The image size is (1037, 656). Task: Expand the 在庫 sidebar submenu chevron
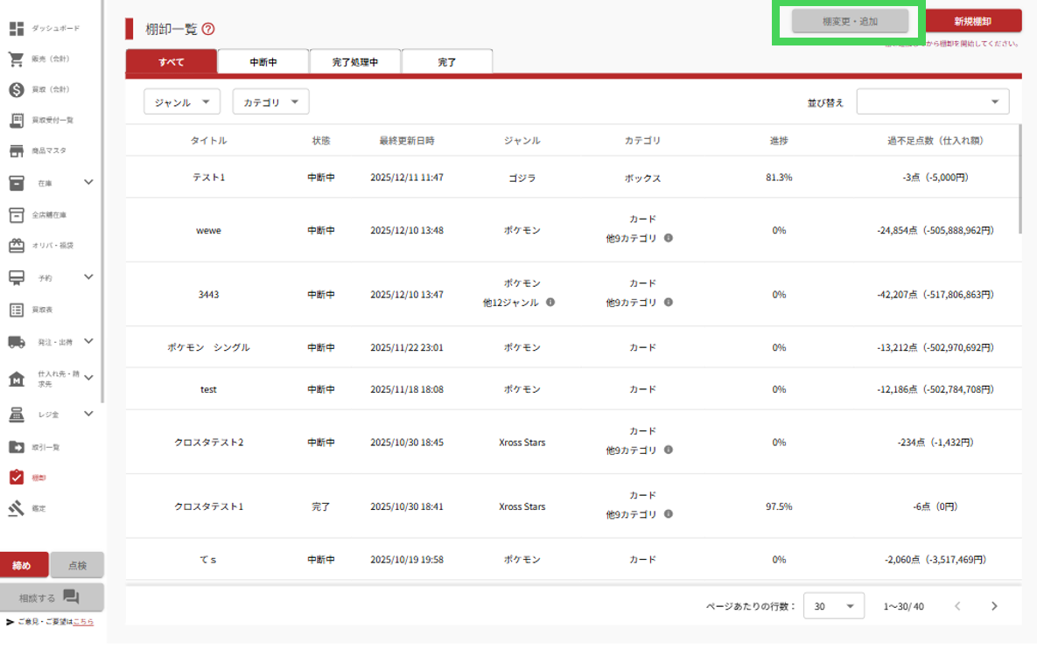pyautogui.click(x=88, y=183)
